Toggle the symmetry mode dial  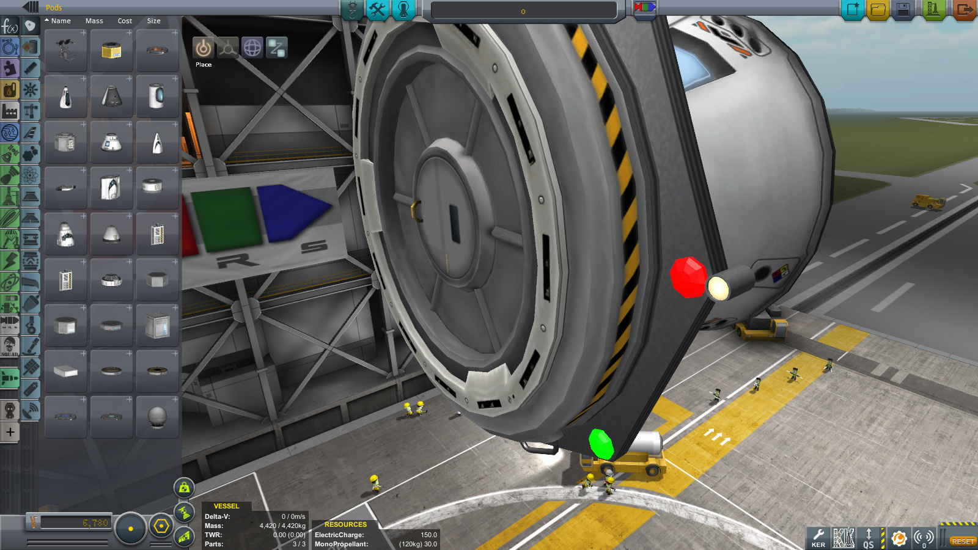point(130,529)
